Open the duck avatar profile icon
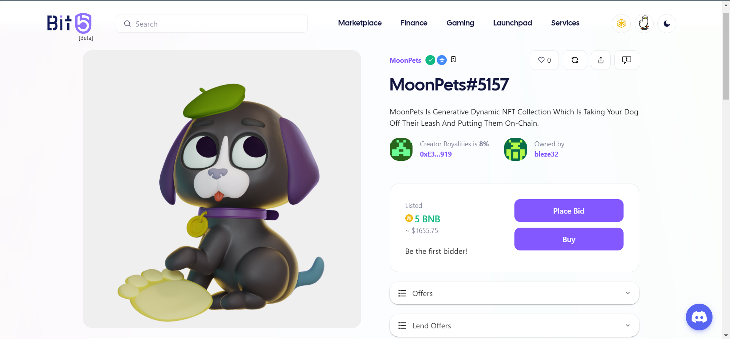The height and width of the screenshot is (339, 730). 644,24
